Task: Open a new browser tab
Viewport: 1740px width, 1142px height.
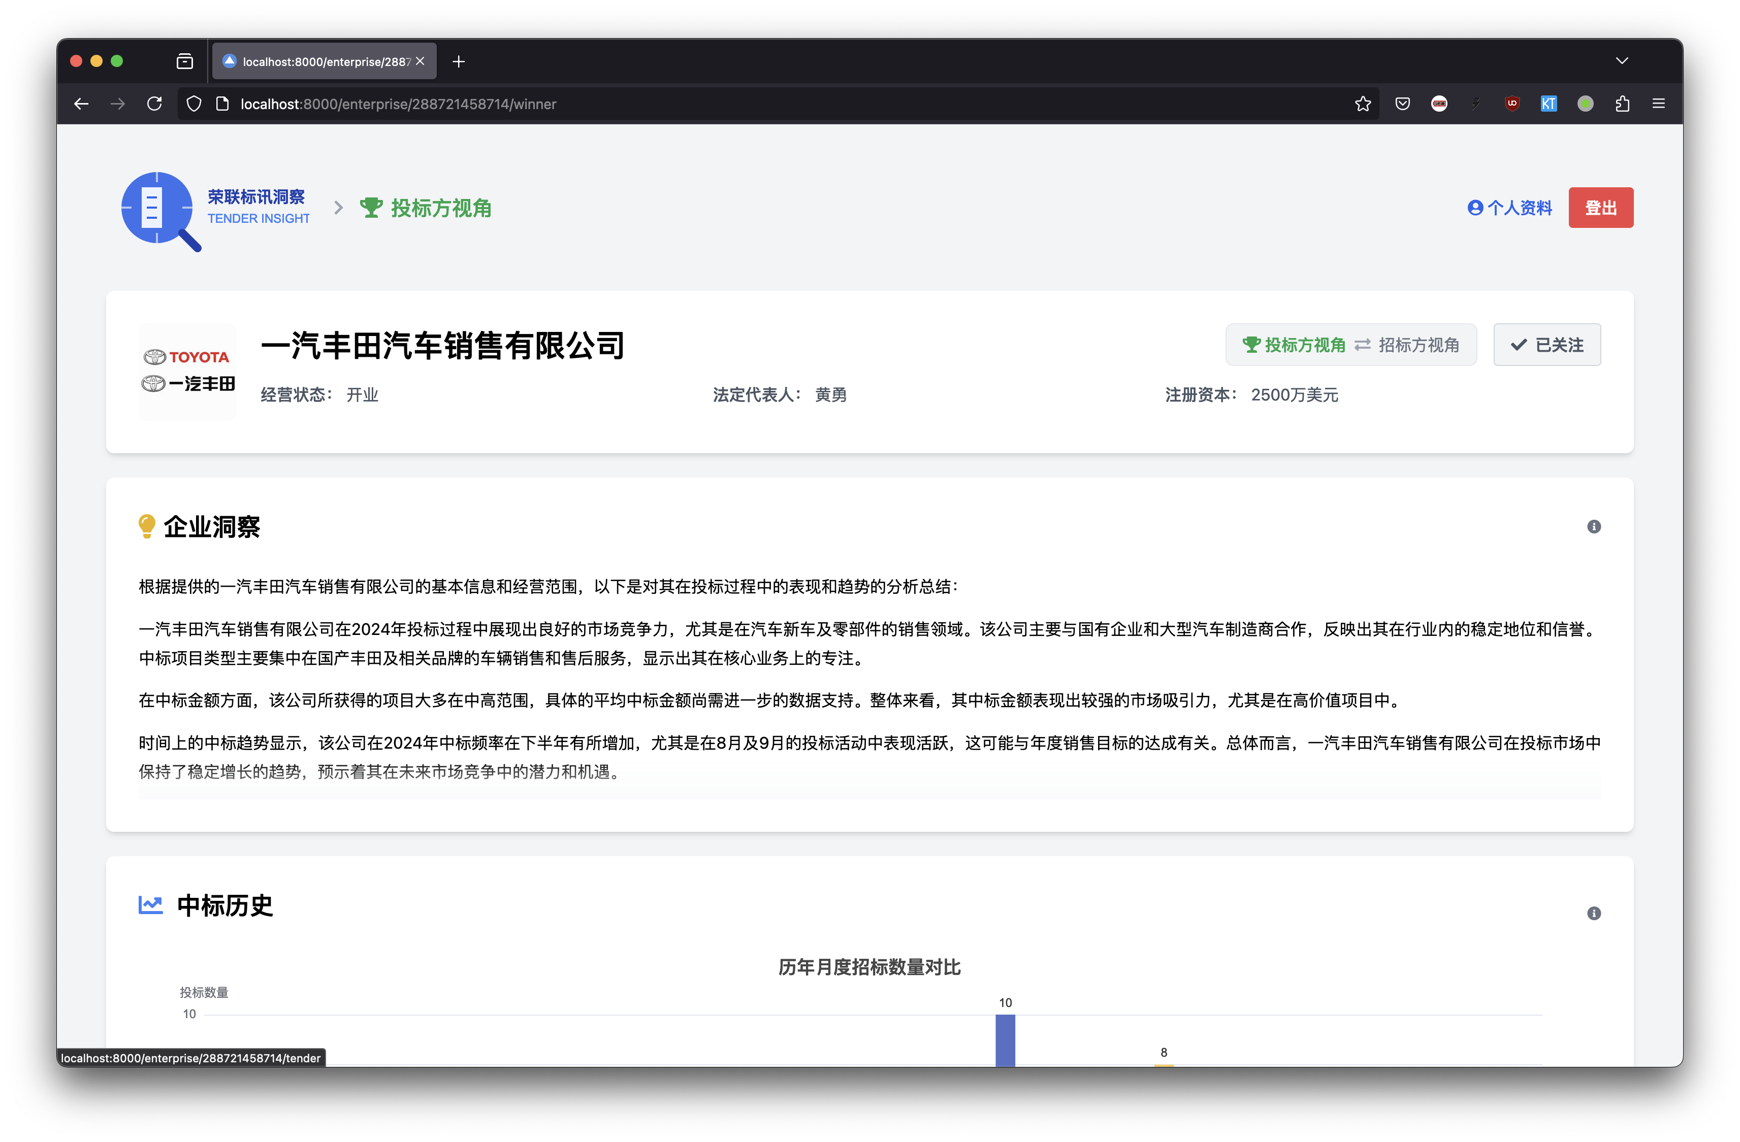Action: (x=459, y=61)
